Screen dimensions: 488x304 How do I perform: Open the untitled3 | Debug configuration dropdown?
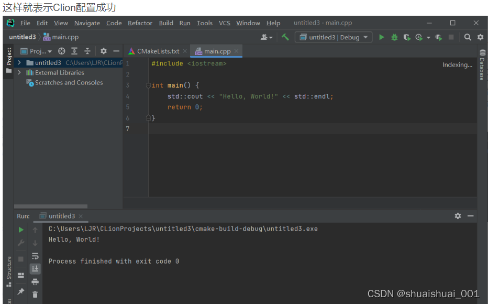click(334, 37)
